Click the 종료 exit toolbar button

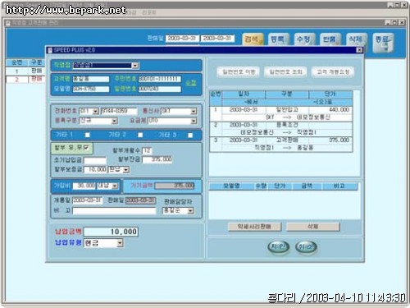click(383, 43)
